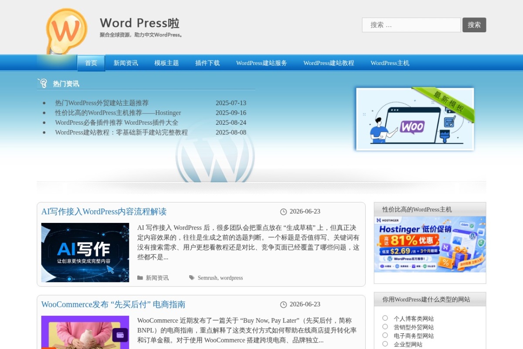This screenshot has width=523, height=349.
Task: Open 性价比高的WordPress主机推荐——Hostinger link
Action: (118, 113)
